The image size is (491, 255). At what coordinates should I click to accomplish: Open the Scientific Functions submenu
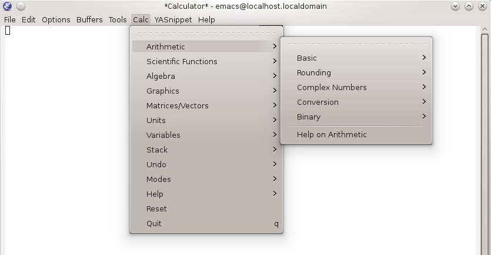click(182, 61)
